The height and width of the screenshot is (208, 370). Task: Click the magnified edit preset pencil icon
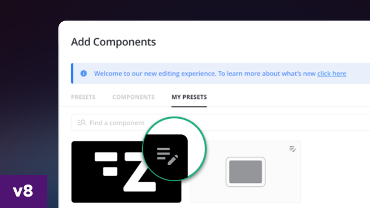pyautogui.click(x=167, y=157)
